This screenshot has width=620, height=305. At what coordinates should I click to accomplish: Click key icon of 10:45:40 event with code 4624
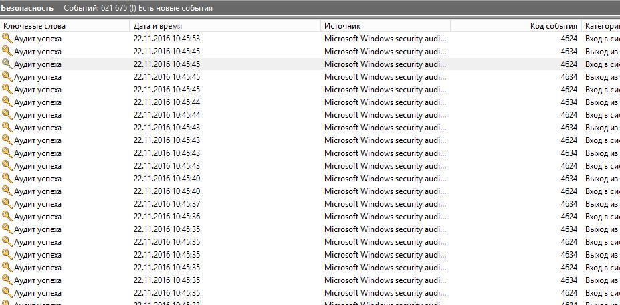(x=7, y=191)
